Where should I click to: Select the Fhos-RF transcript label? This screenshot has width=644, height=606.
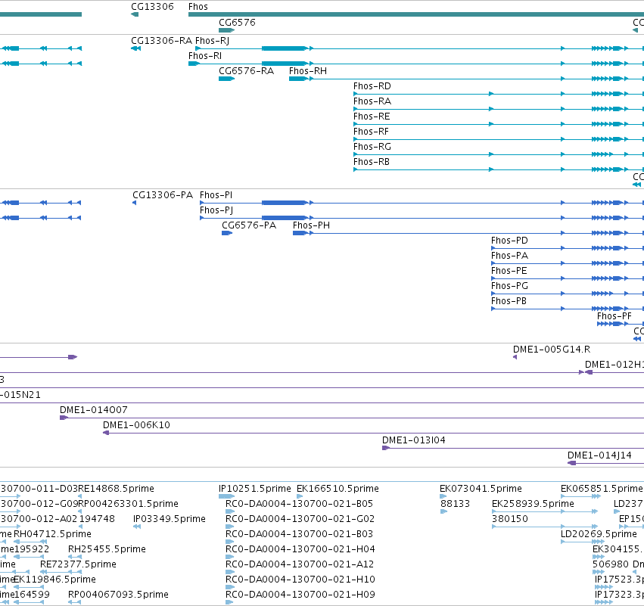pos(371,132)
